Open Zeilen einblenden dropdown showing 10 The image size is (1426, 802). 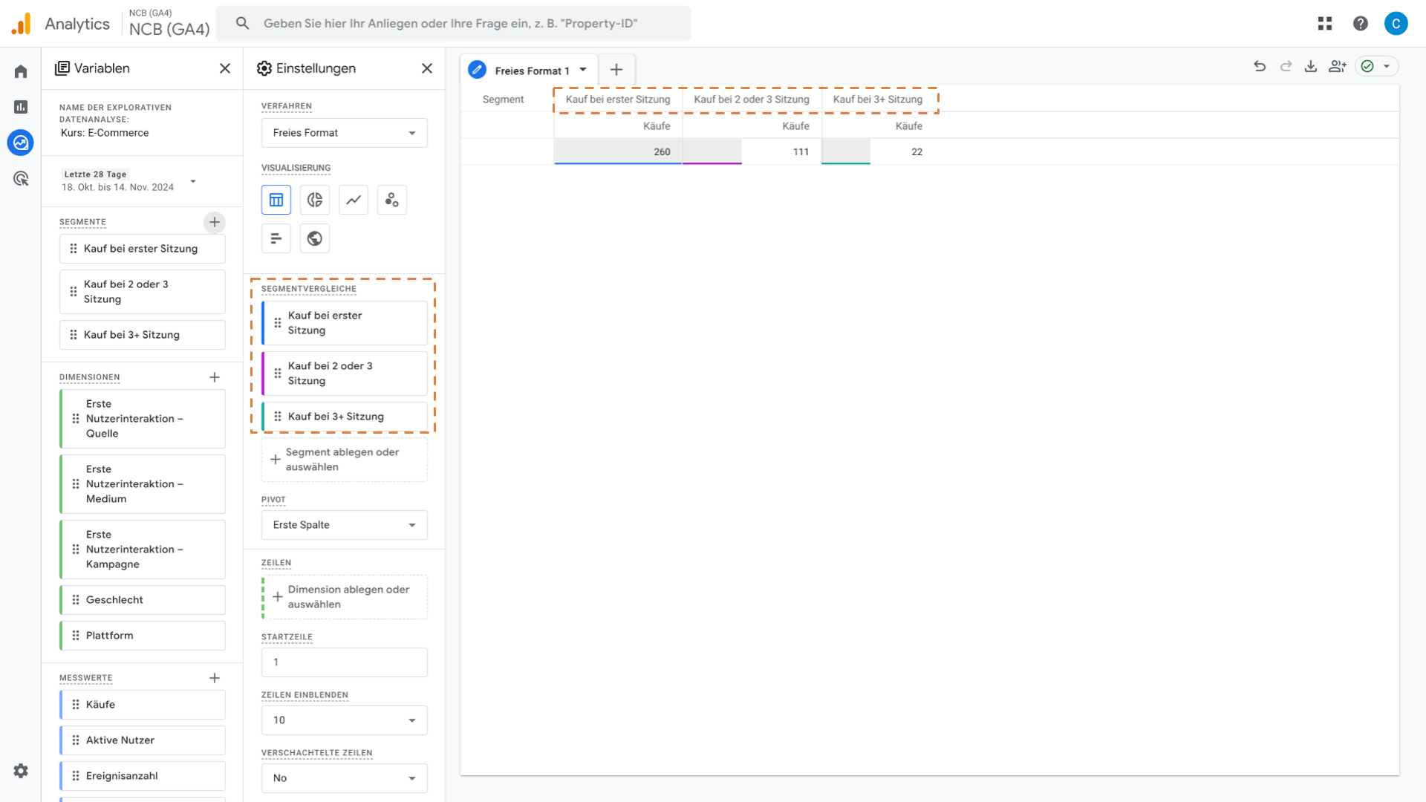[344, 720]
